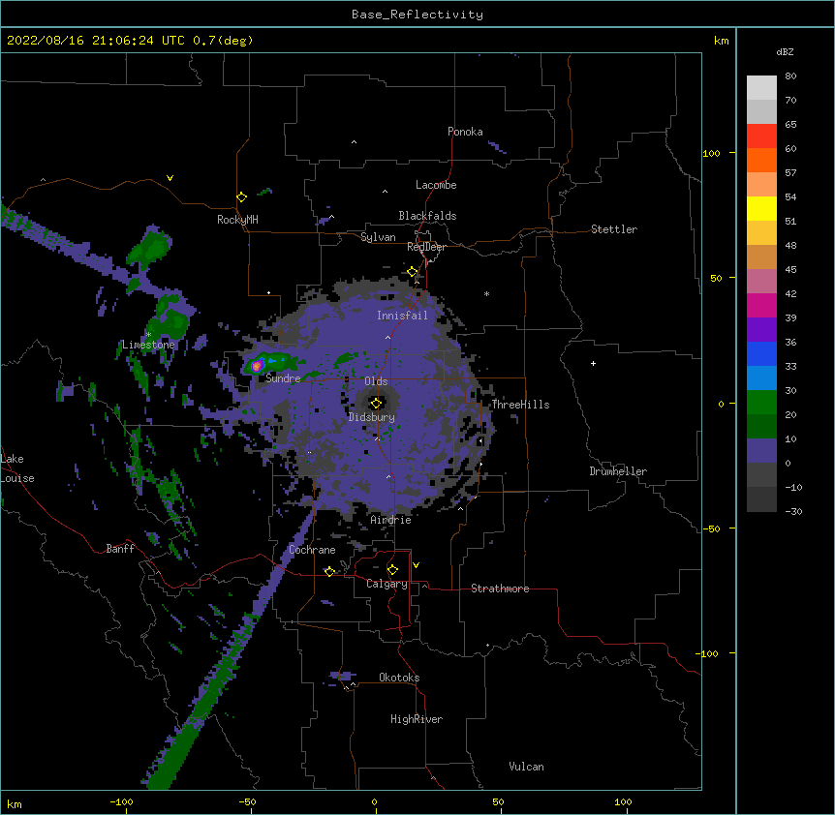Click the yellow diamond marker beside Cochrane

pos(329,571)
